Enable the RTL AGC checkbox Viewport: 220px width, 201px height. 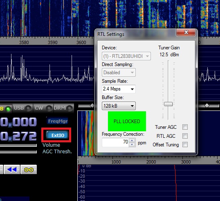185,136
